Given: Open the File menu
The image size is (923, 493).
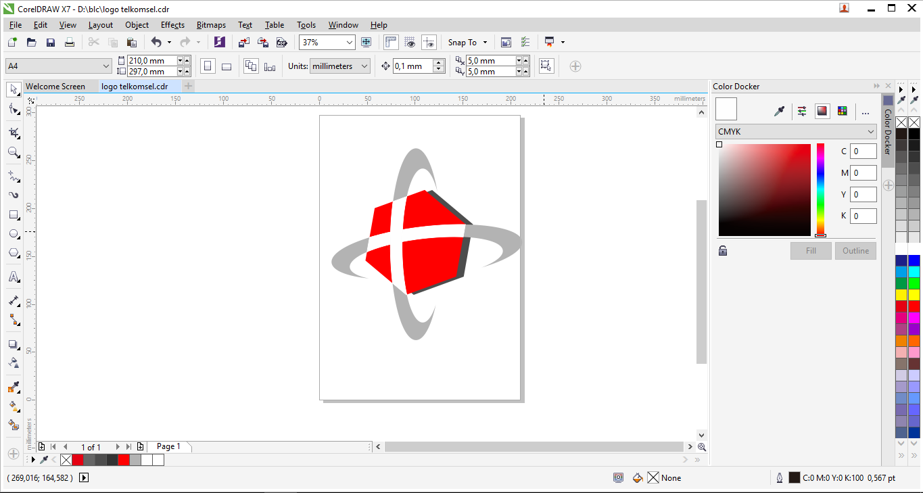Looking at the screenshot, I should pyautogui.click(x=16, y=25).
